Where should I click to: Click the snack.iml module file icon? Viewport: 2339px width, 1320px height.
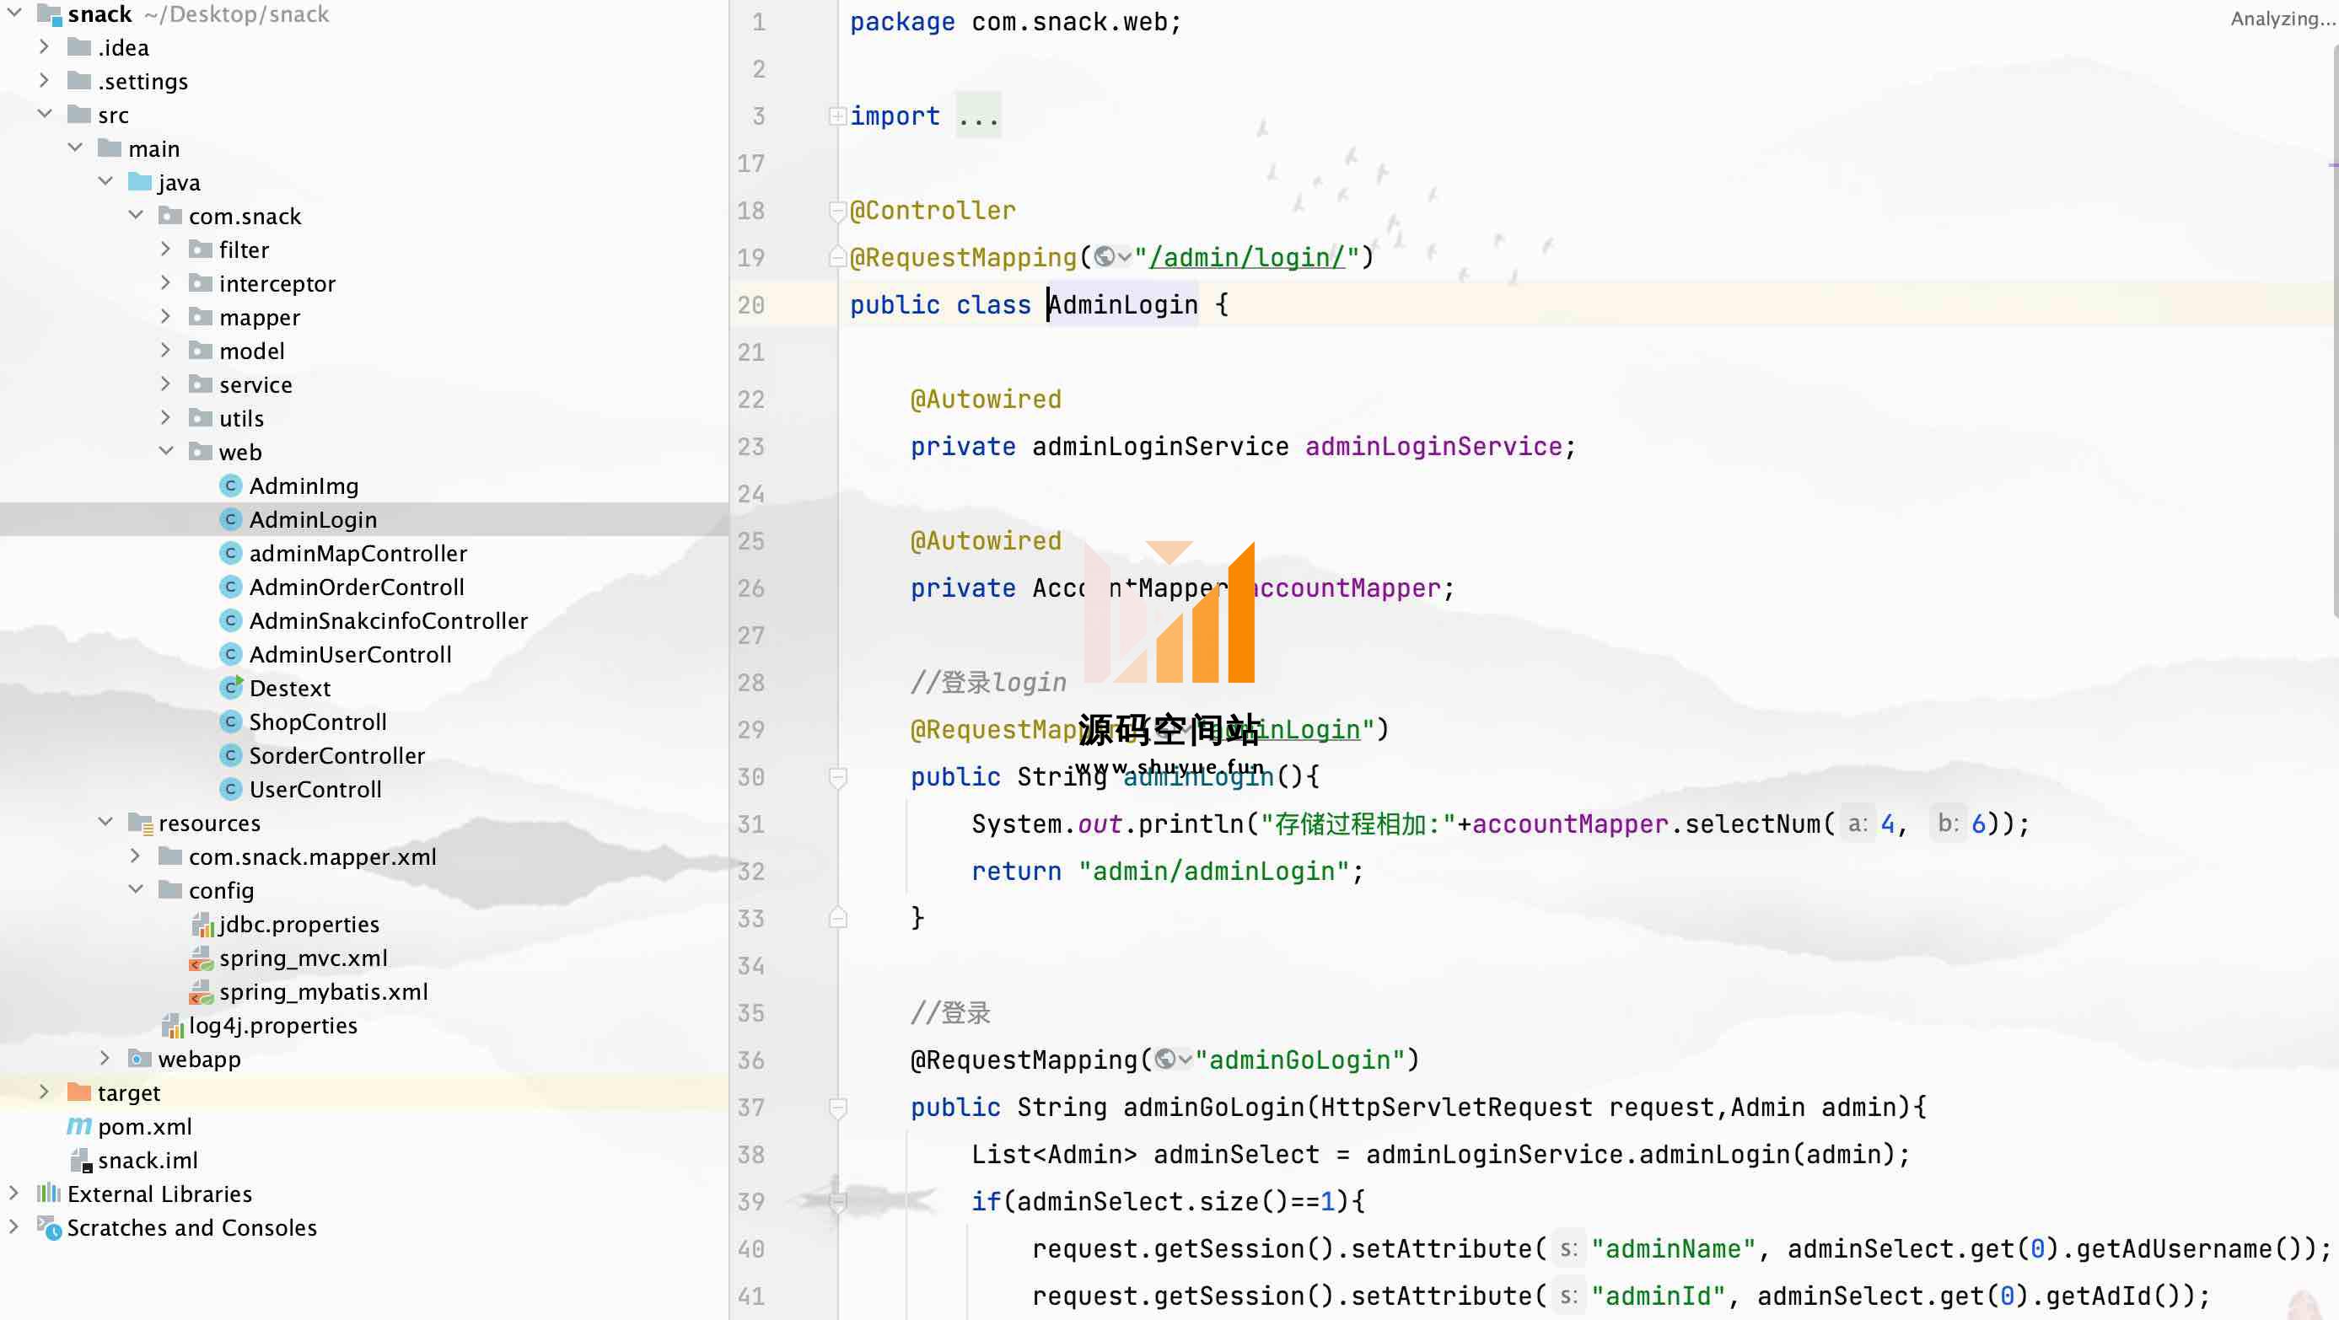click(81, 1160)
